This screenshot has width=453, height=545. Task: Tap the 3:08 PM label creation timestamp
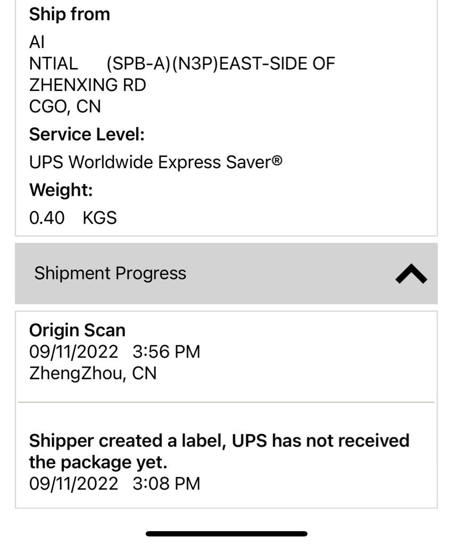(166, 484)
